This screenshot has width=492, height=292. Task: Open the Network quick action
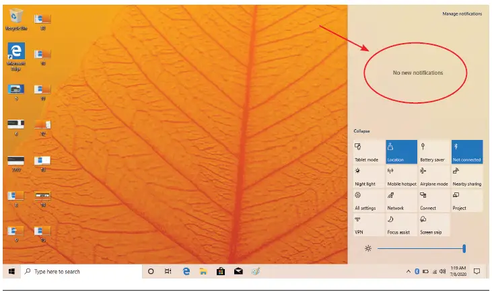click(x=401, y=200)
